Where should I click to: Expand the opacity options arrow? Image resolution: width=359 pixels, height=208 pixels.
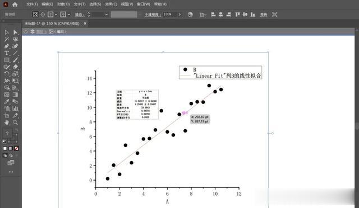[179, 15]
